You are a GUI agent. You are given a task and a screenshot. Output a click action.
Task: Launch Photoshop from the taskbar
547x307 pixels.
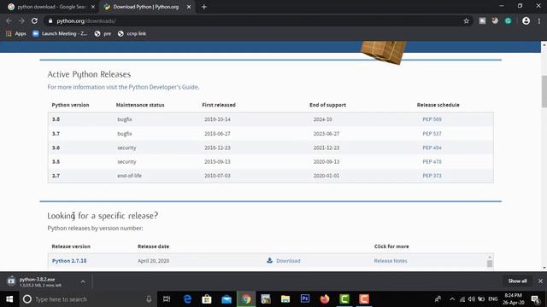[x=305, y=299]
